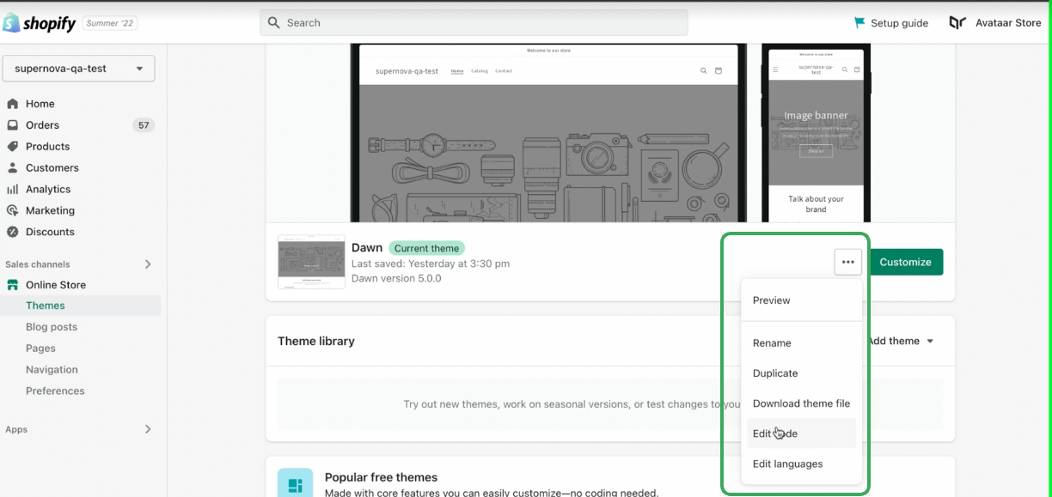The height and width of the screenshot is (497, 1052).
Task: Click Dawn version 5.0.0 text
Action: 396,278
